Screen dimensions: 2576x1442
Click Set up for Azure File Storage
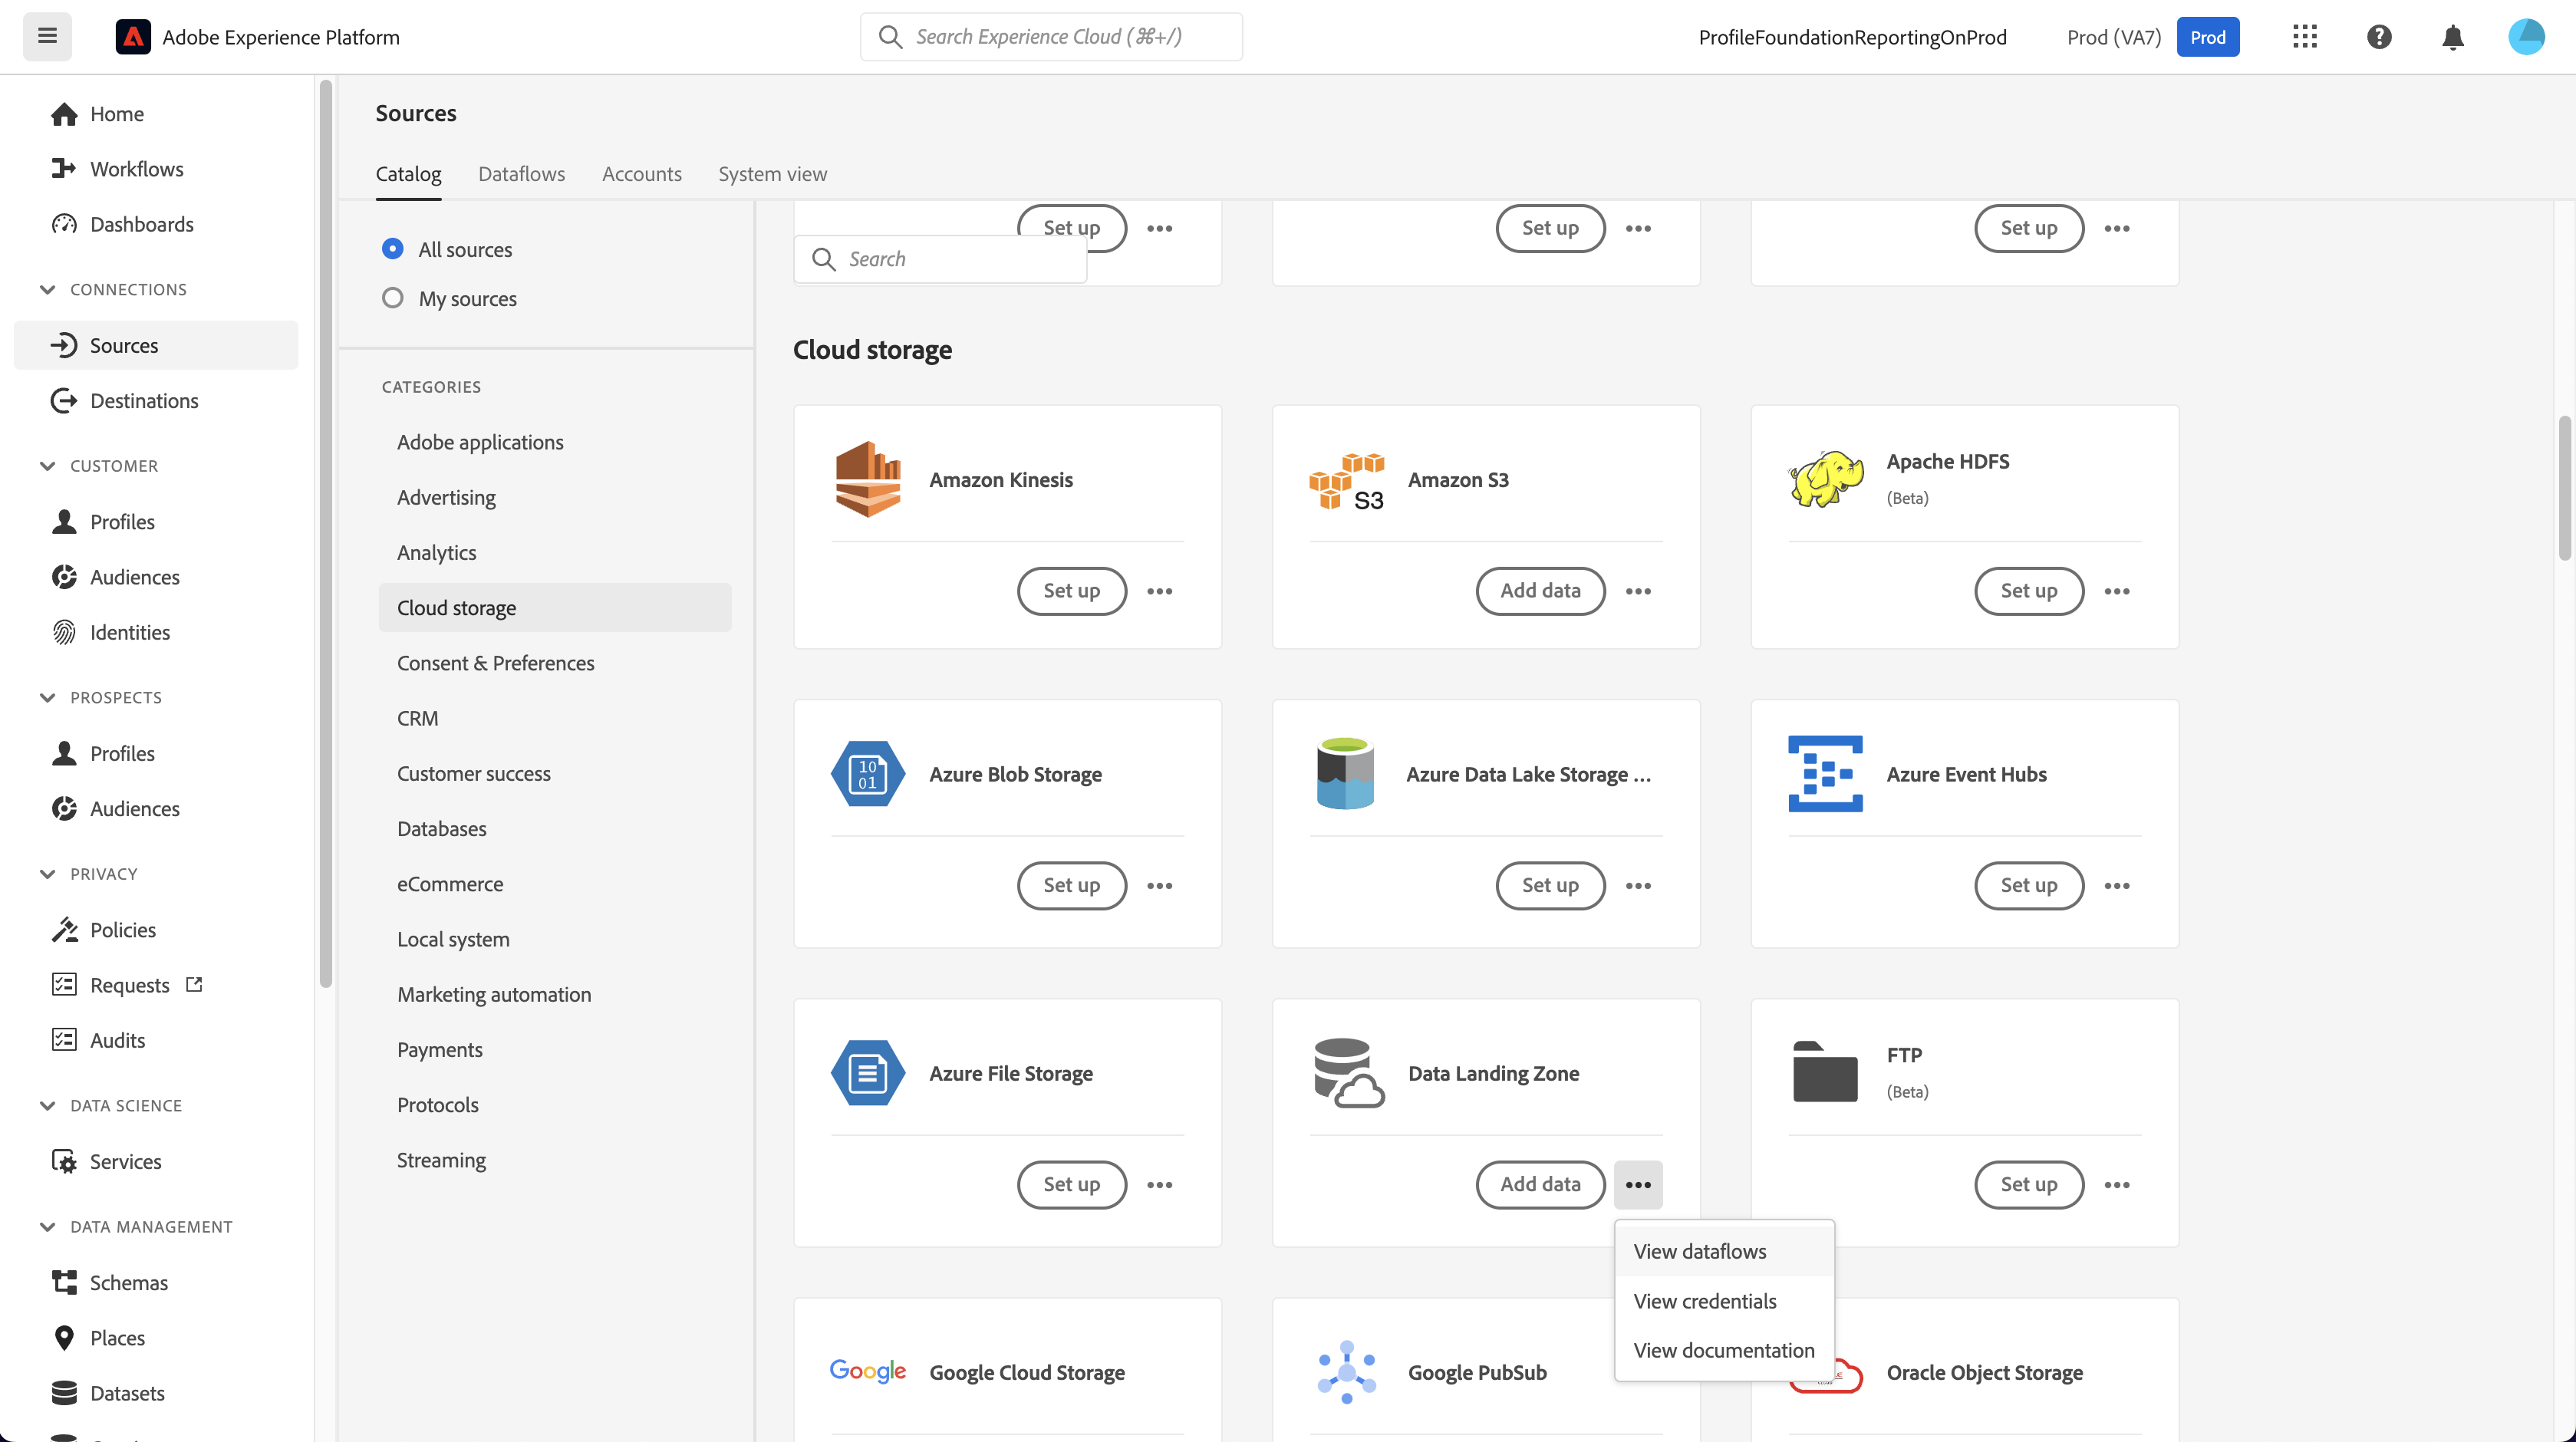1072,1185
